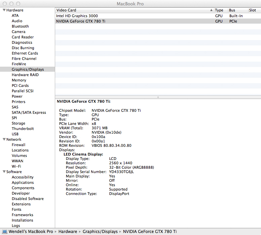Click the Display Serial Number value YD4330TG6JL
This screenshot has height=235, width=261.
(x=121, y=172)
